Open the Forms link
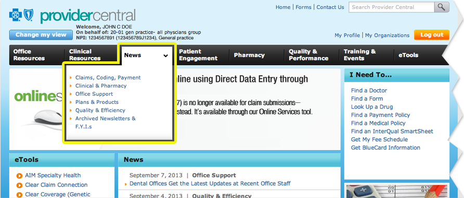Screen dimensions: 464x198 (303, 7)
